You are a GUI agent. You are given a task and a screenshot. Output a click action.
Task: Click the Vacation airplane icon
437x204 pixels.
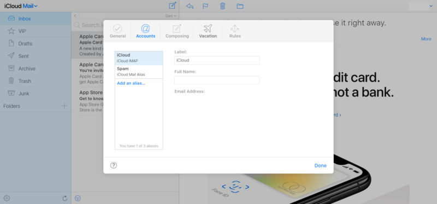(208, 28)
